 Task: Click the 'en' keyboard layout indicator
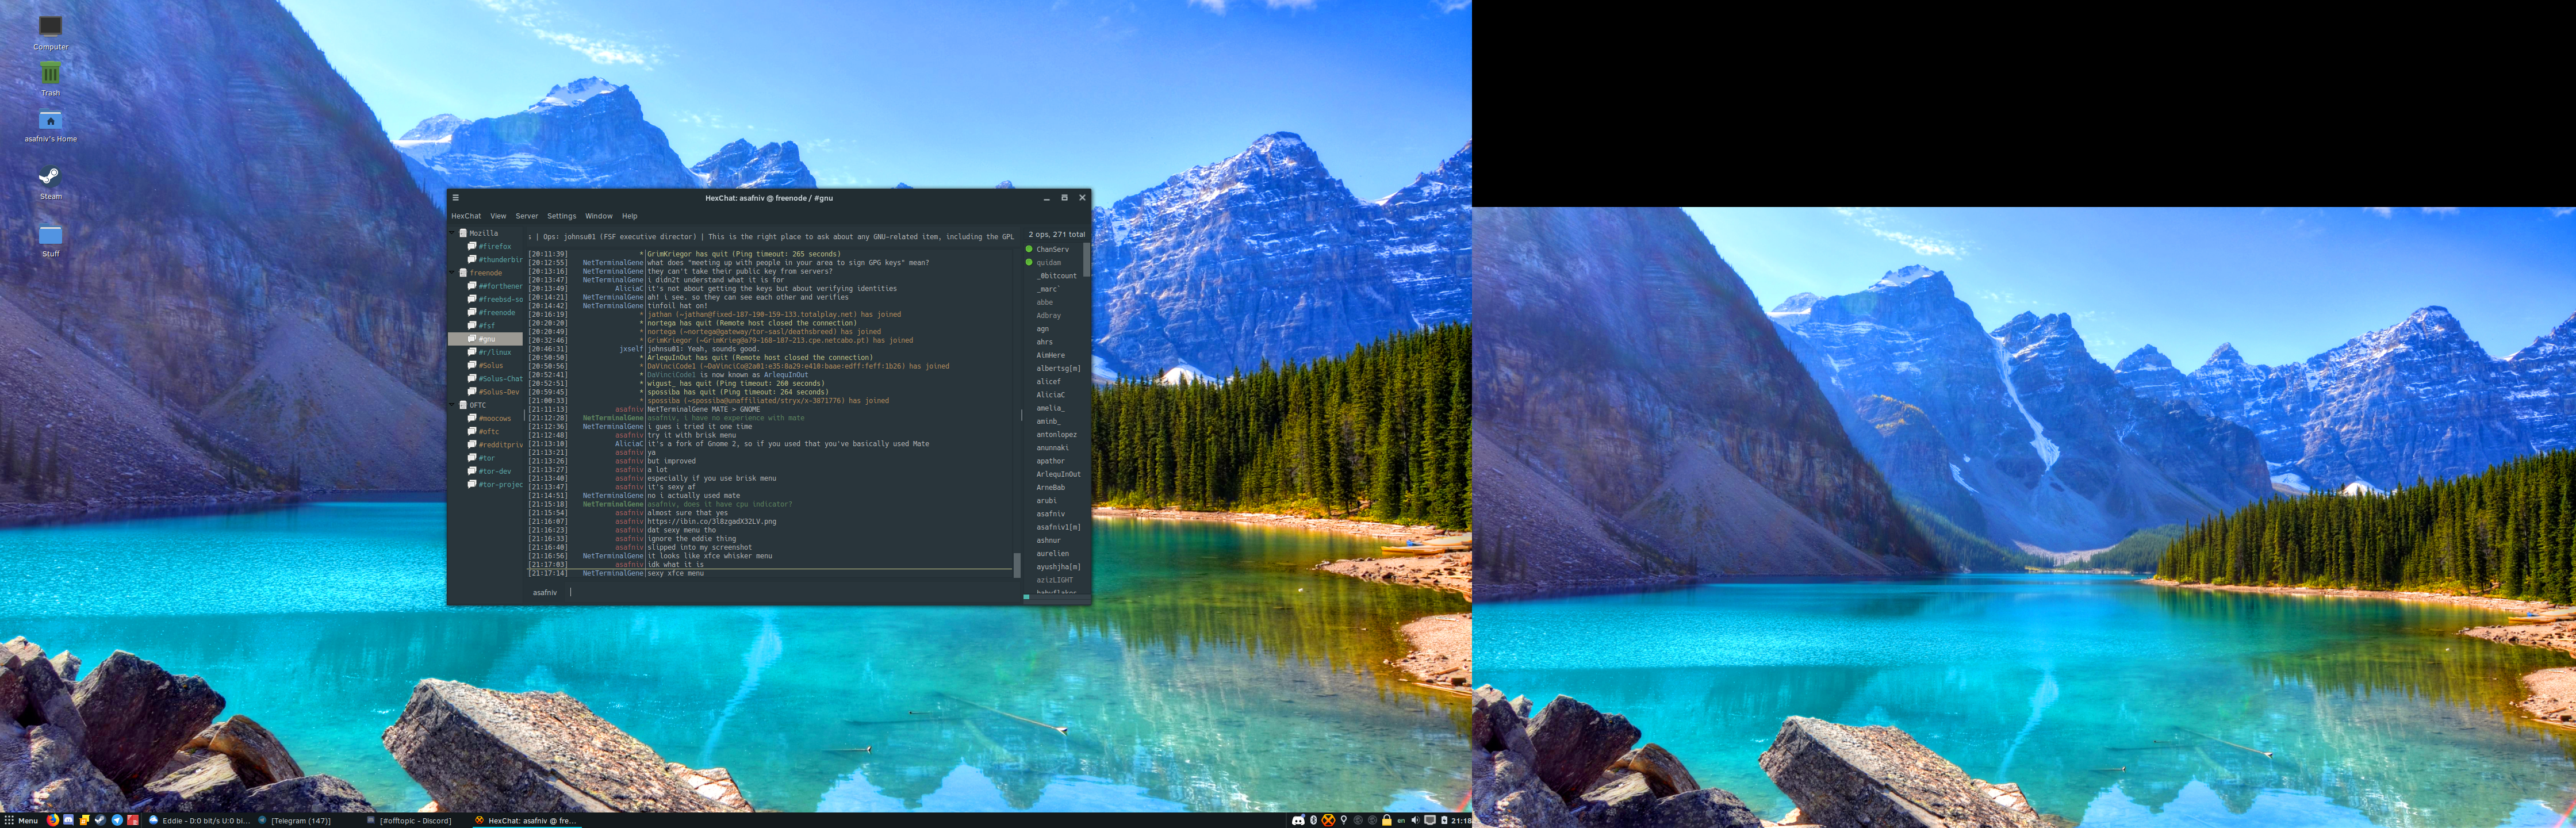point(1401,821)
